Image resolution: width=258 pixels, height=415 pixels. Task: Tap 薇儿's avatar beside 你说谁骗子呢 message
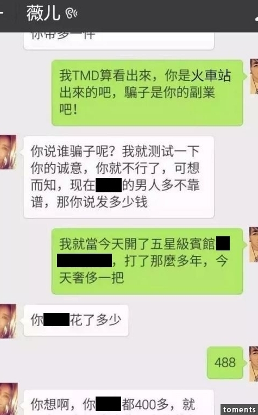point(8,152)
